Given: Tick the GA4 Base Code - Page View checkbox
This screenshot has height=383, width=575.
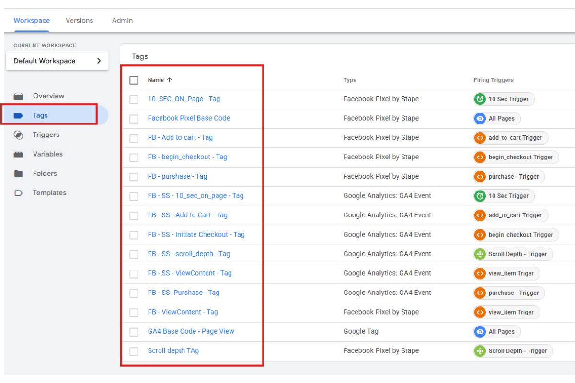Looking at the screenshot, I should pyautogui.click(x=134, y=332).
